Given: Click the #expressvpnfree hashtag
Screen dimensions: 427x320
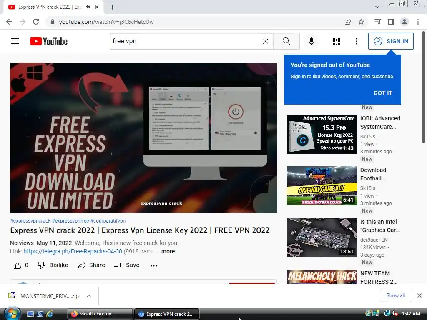Looking at the screenshot, I should [x=70, y=221].
